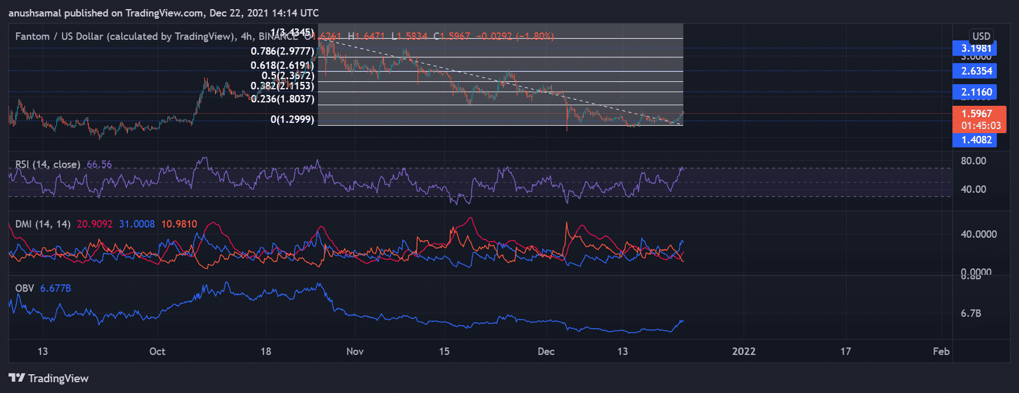Select the 2.6354 price level tag
The height and width of the screenshot is (393, 1019).
[975, 71]
